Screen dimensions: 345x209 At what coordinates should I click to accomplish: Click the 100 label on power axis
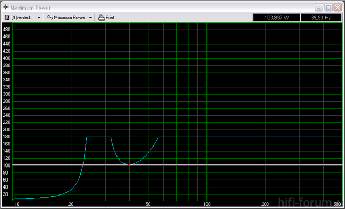[x=6, y=166]
